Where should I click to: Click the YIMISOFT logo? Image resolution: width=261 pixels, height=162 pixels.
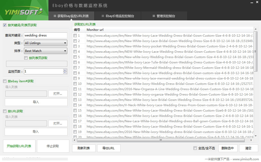coord(24,11)
